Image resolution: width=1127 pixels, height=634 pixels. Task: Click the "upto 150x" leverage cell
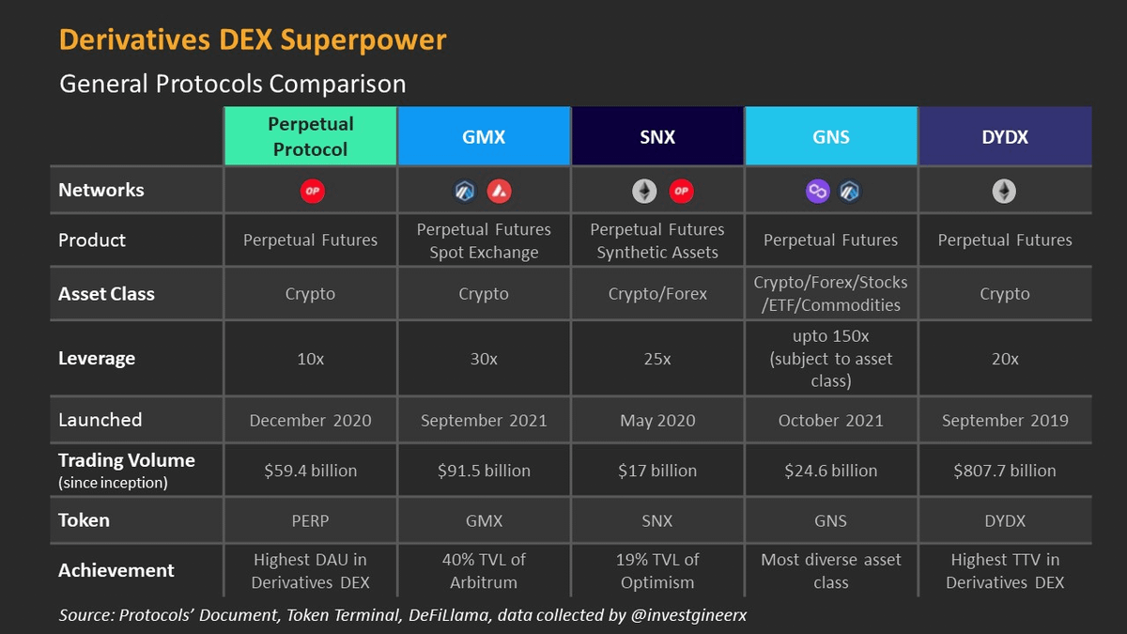(831, 359)
